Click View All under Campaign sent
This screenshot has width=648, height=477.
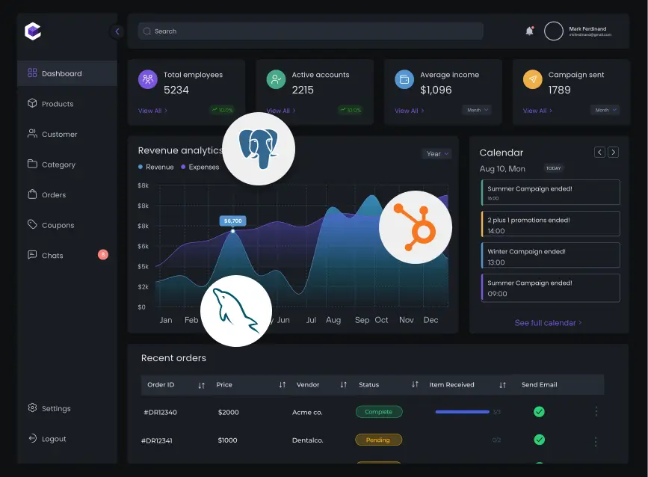coord(537,111)
